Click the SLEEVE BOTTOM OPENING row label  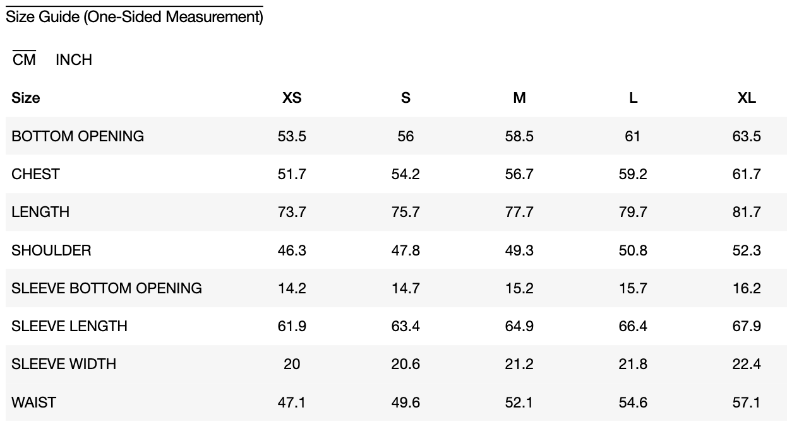click(x=107, y=288)
